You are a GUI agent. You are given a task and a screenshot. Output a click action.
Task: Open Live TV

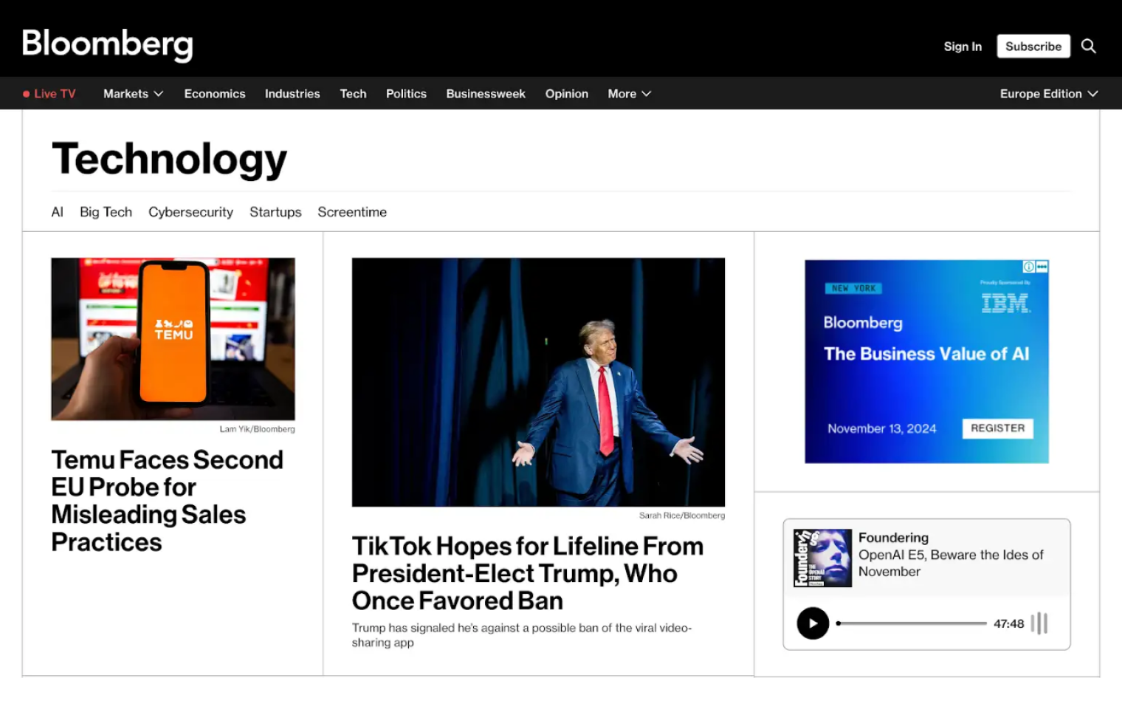coord(49,94)
